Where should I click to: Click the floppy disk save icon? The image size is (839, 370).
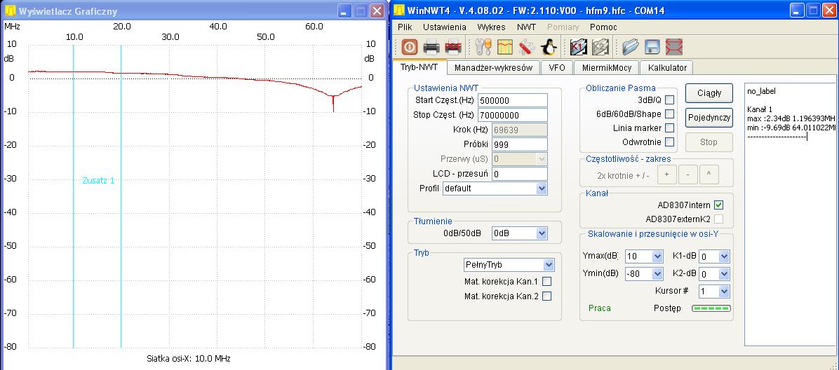[x=652, y=47]
